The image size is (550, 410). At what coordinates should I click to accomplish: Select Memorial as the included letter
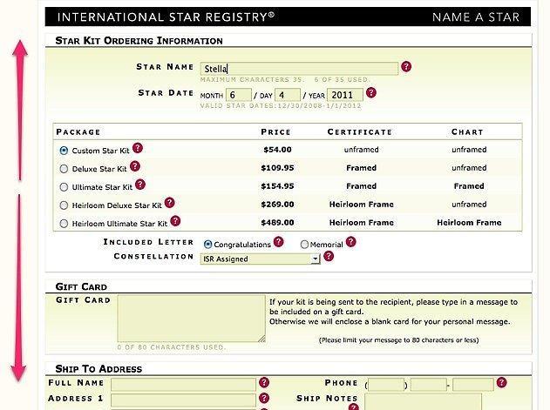pos(304,245)
